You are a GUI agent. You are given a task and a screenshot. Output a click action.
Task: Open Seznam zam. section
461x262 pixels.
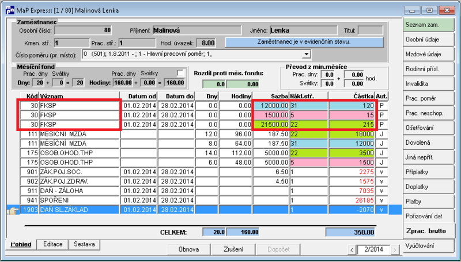click(x=429, y=25)
